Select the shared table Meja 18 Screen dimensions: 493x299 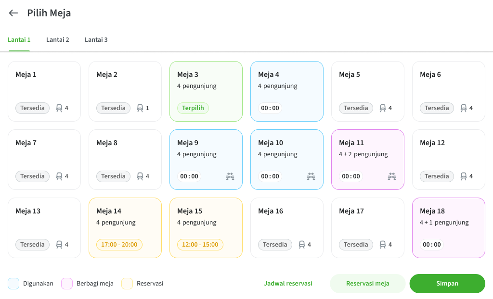[x=449, y=228]
